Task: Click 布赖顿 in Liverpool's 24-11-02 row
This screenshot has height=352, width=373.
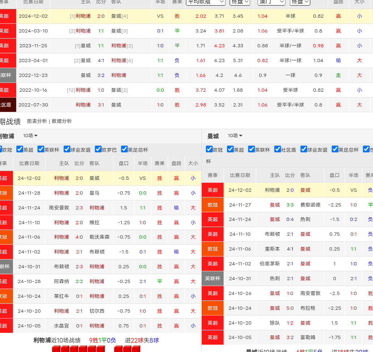Action: pos(97,252)
